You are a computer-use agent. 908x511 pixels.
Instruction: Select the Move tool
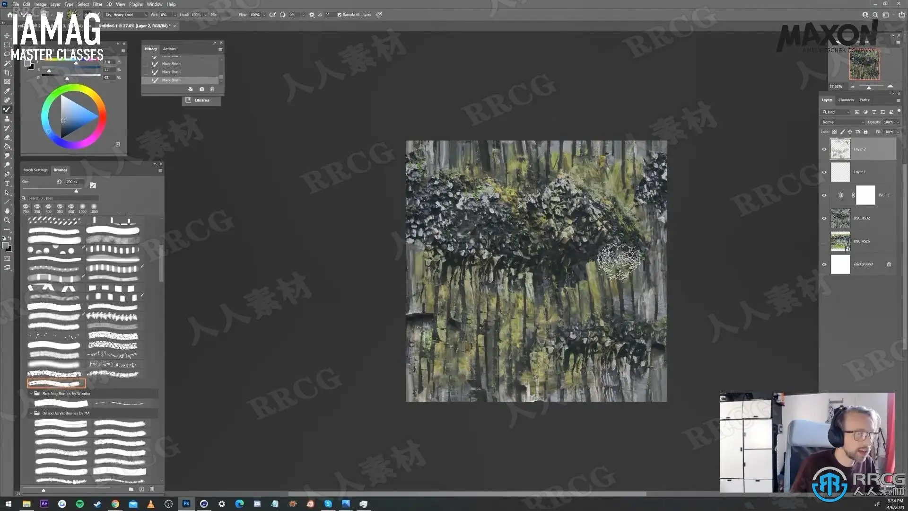click(x=7, y=36)
